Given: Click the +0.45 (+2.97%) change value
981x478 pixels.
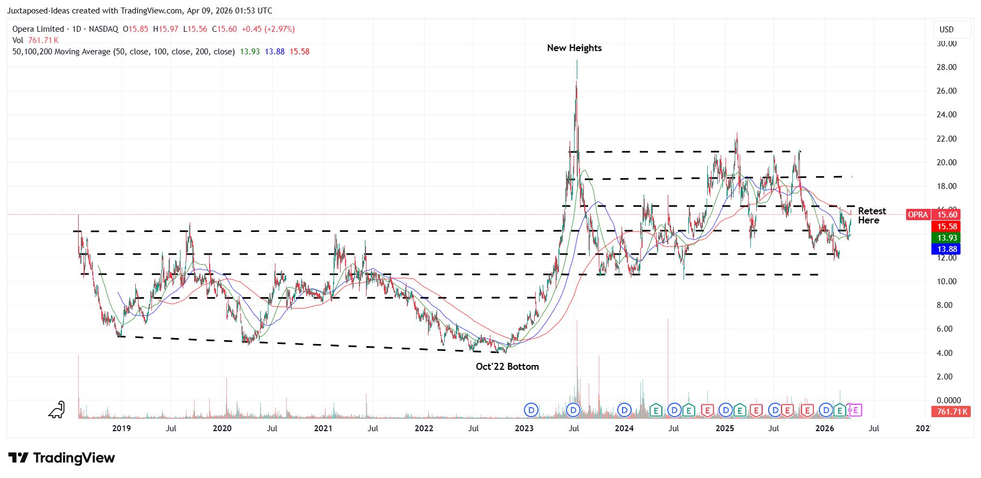Looking at the screenshot, I should pyautogui.click(x=268, y=29).
